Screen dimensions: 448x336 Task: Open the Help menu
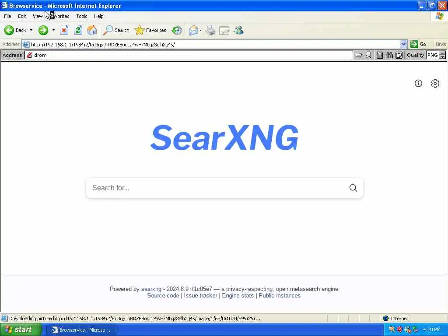(98, 16)
